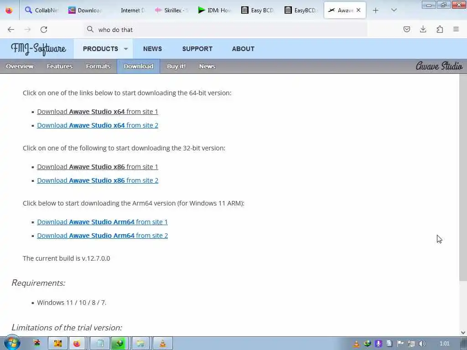Open the Windows Start button
Image resolution: width=467 pixels, height=350 pixels.
pyautogui.click(x=12, y=343)
